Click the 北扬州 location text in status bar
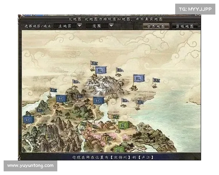 [120, 157]
